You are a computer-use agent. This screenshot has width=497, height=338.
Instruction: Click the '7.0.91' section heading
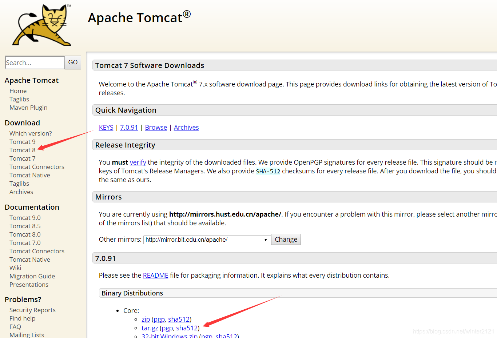106,258
